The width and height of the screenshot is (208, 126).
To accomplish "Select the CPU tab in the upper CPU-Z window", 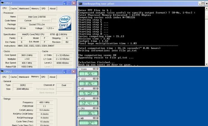I will pyautogui.click(x=4, y=8).
